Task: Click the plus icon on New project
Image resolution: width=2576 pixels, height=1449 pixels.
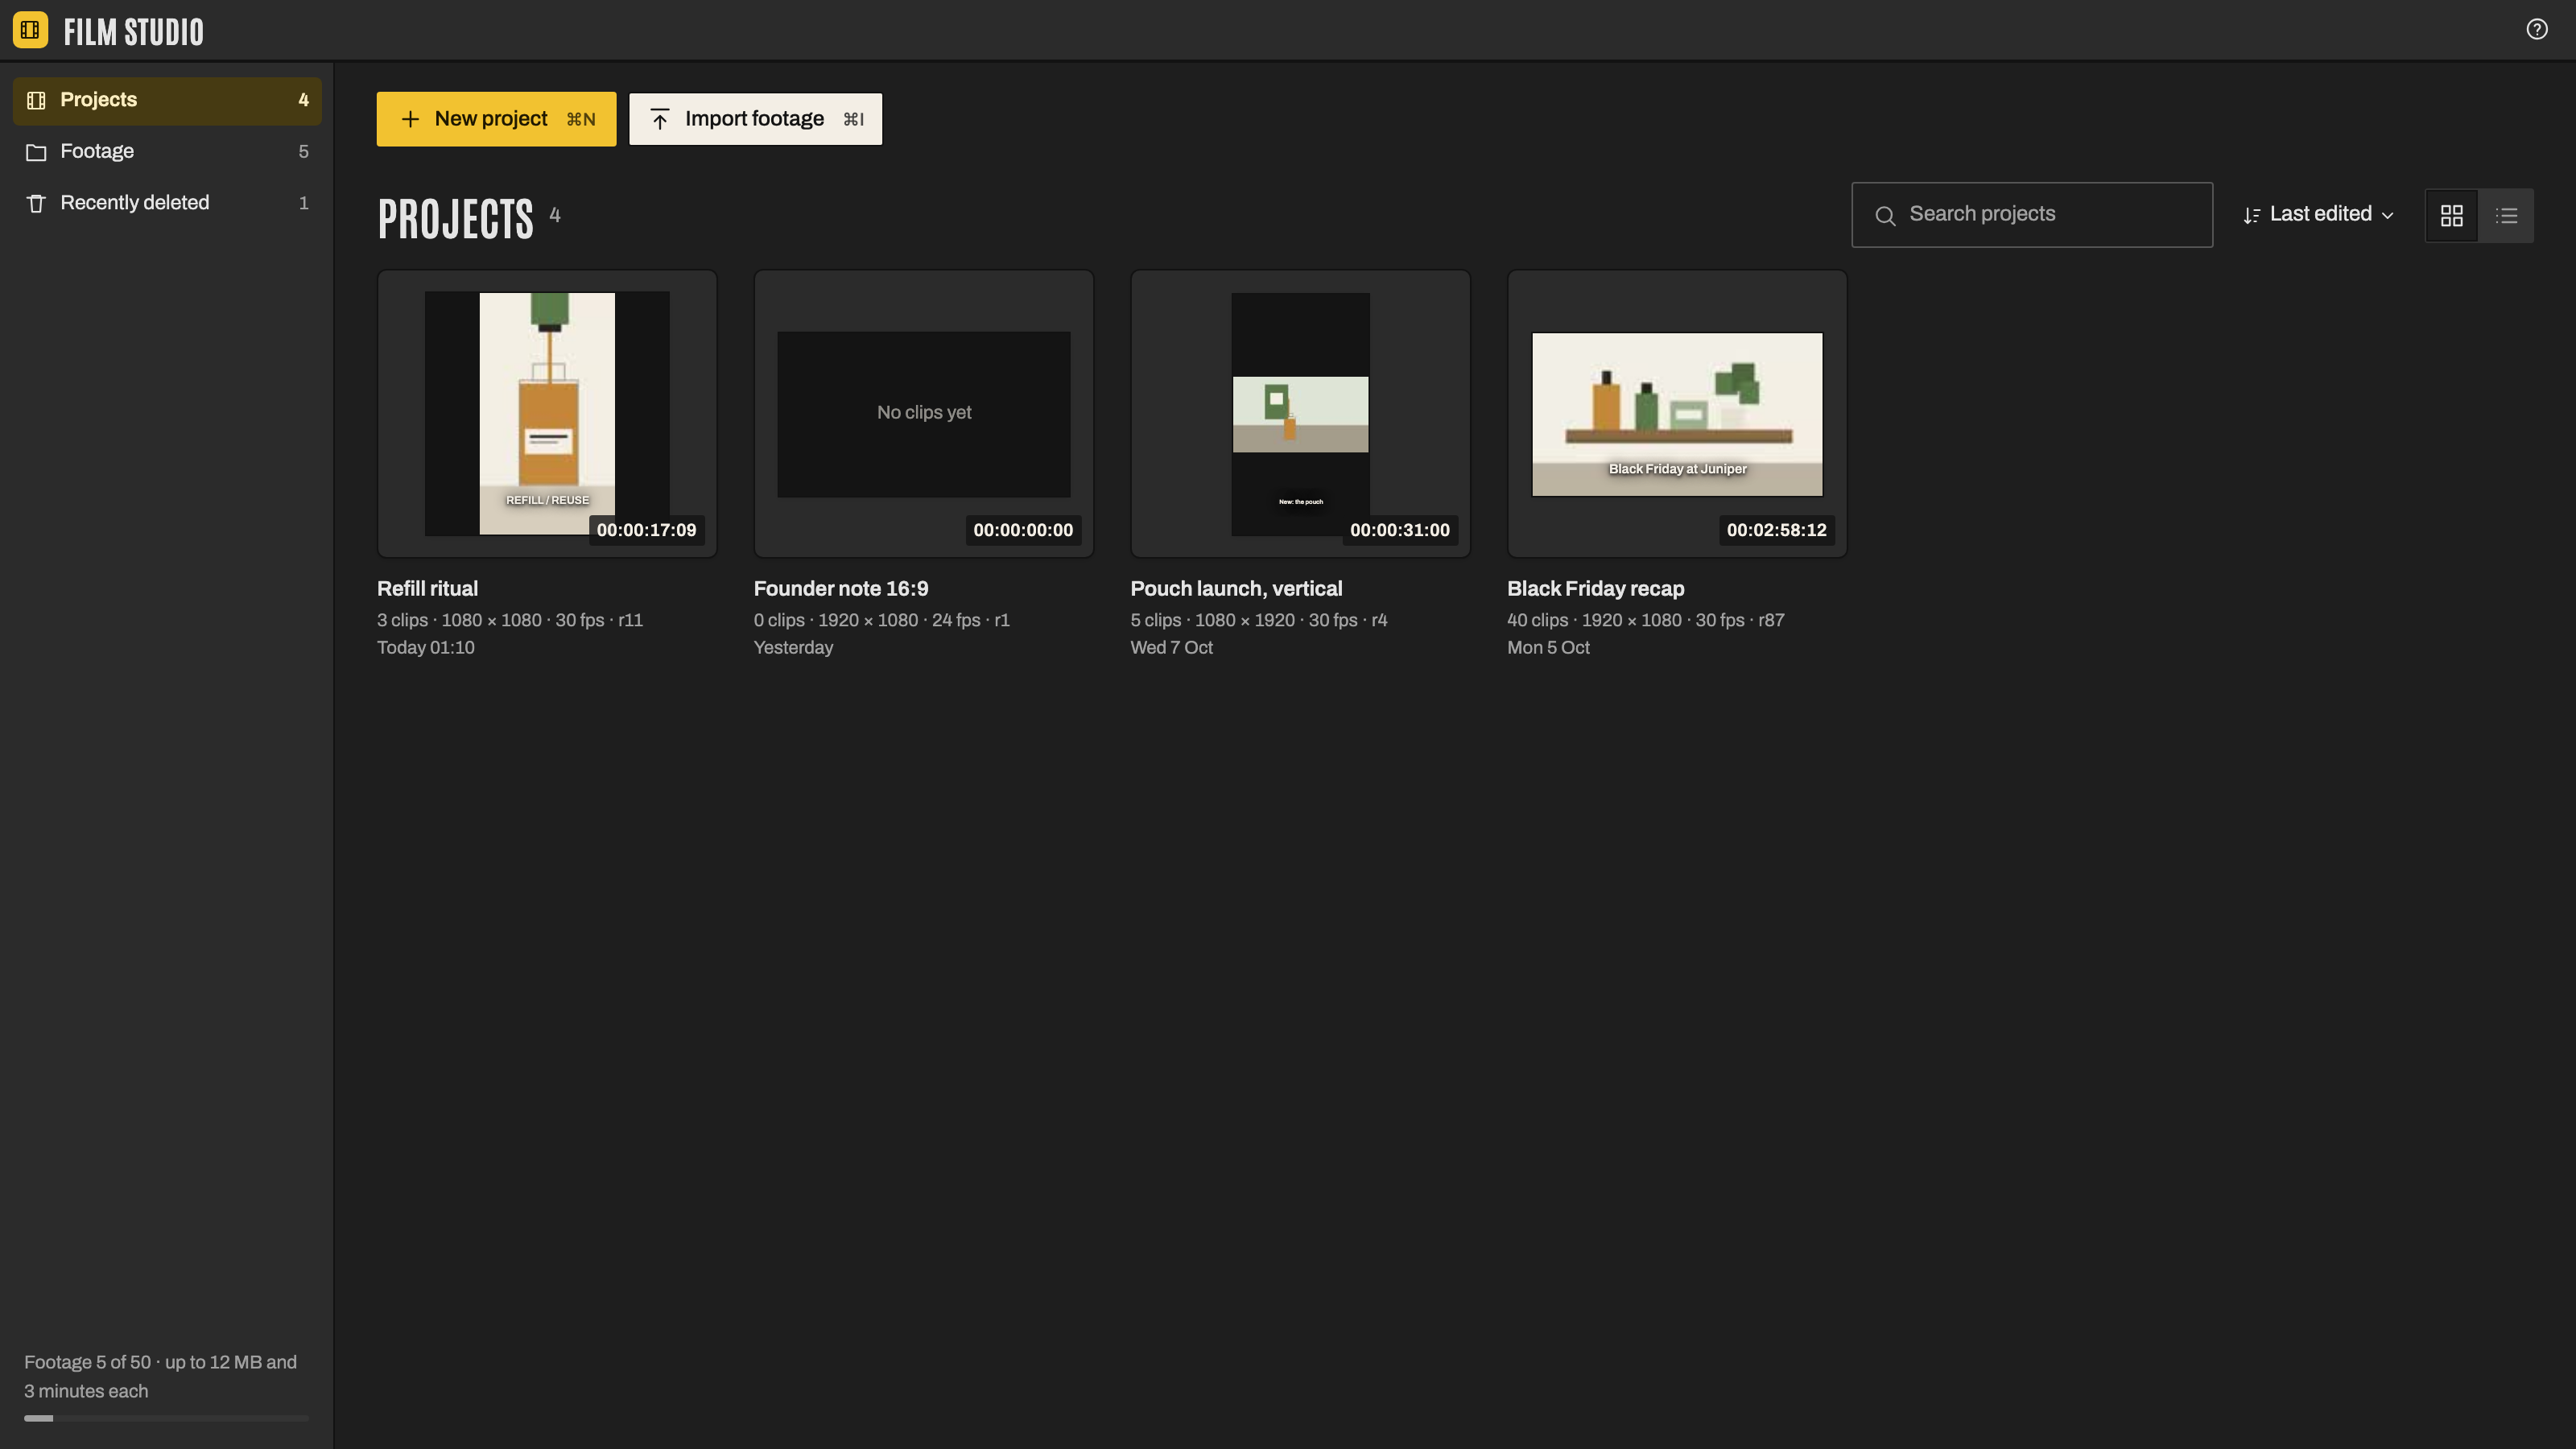Action: (x=410, y=119)
